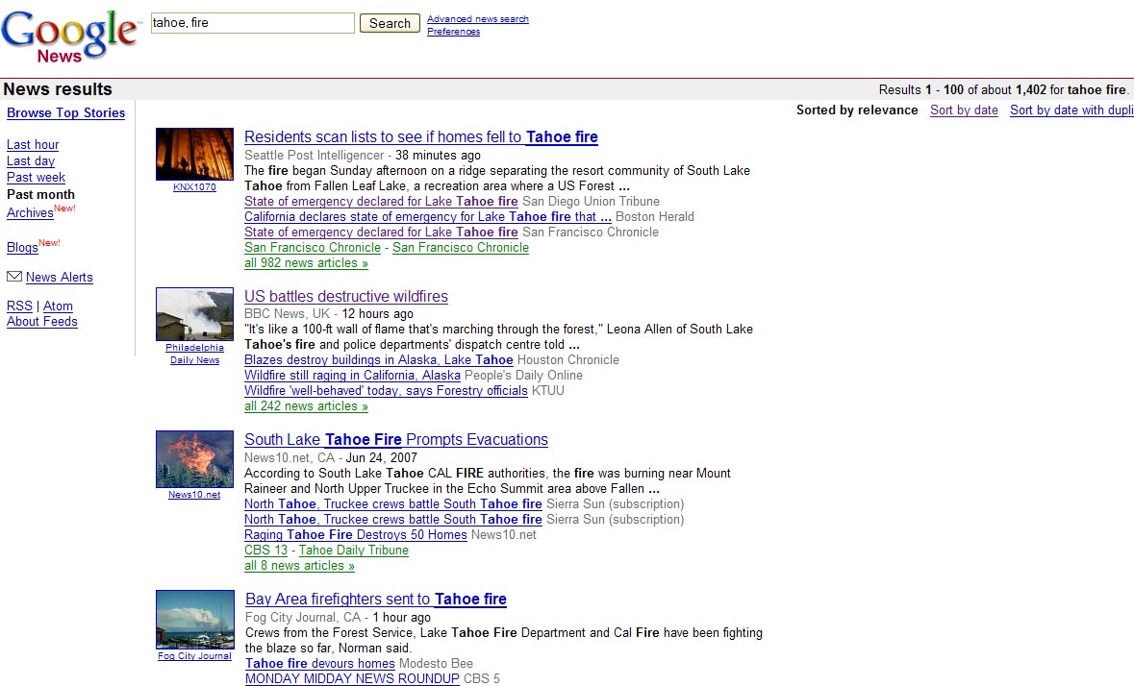The image size is (1134, 686).
Task: Focus the search box containing 'tahoe, fire'
Action: point(252,23)
